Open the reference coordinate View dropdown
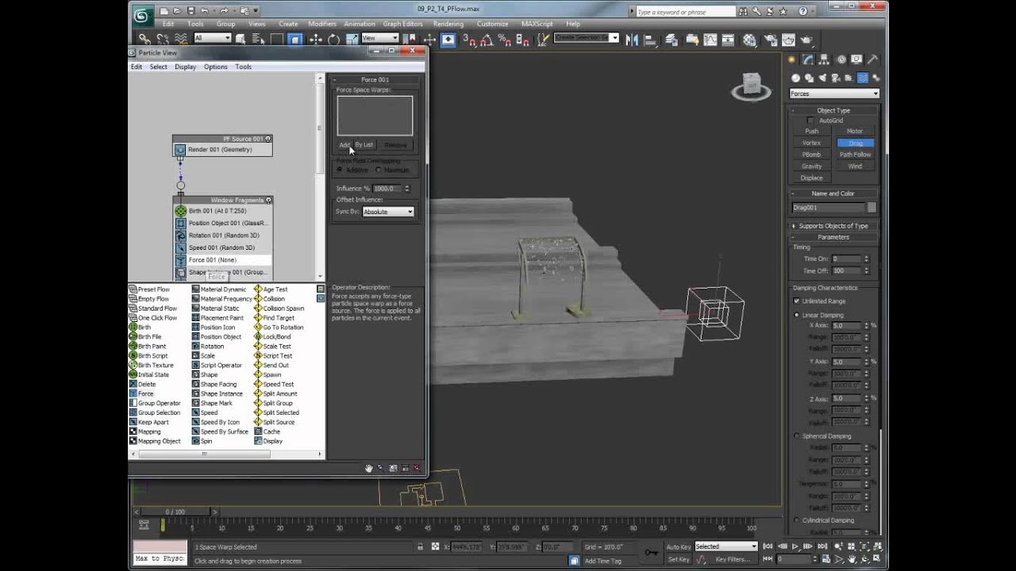The width and height of the screenshot is (1016, 571). (379, 38)
